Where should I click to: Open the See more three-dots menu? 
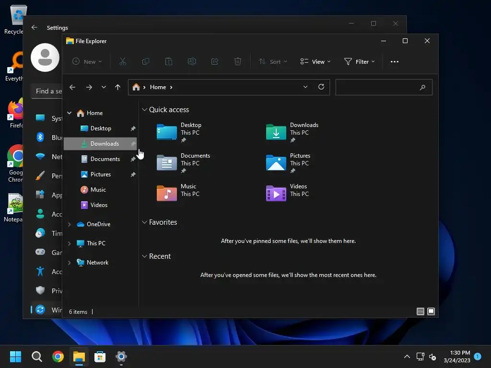(x=395, y=62)
